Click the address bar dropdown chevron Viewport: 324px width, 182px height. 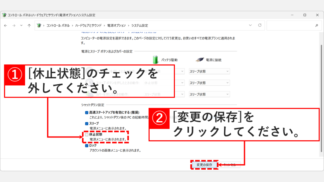click(250, 25)
